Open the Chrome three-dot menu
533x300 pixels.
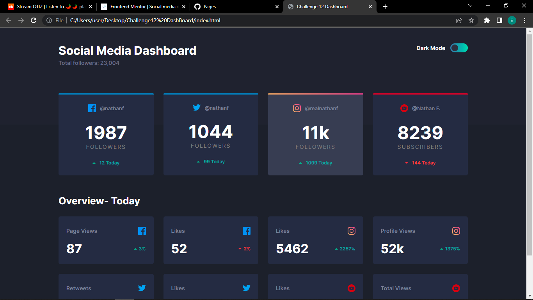click(525, 20)
